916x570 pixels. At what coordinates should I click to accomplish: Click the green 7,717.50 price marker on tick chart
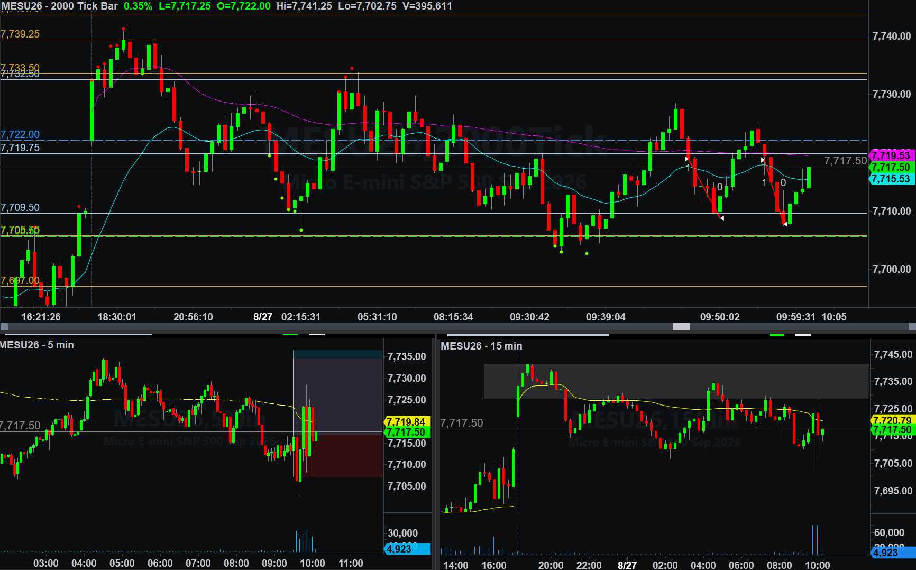click(892, 167)
